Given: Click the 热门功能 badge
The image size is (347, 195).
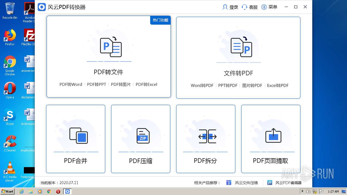Looking at the screenshot, I should pos(160,20).
